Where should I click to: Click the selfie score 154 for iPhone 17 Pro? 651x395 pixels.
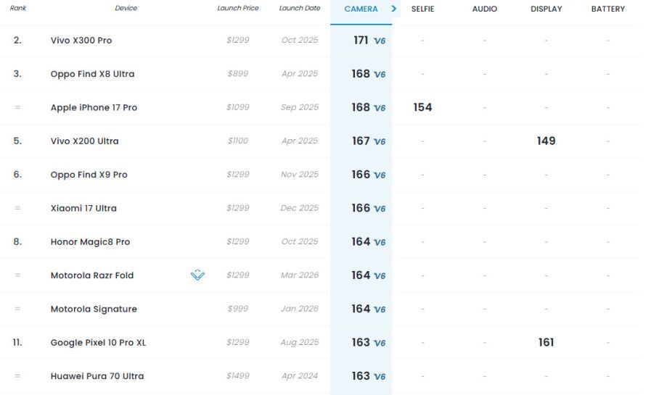tap(422, 107)
